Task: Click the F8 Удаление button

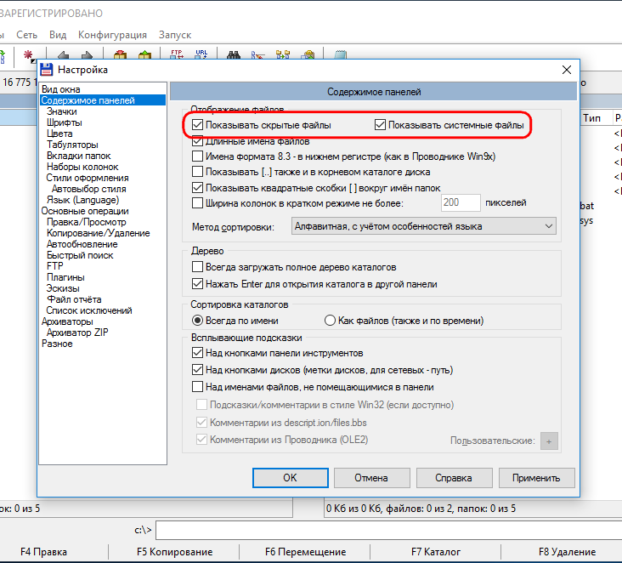Action: pyautogui.click(x=567, y=552)
